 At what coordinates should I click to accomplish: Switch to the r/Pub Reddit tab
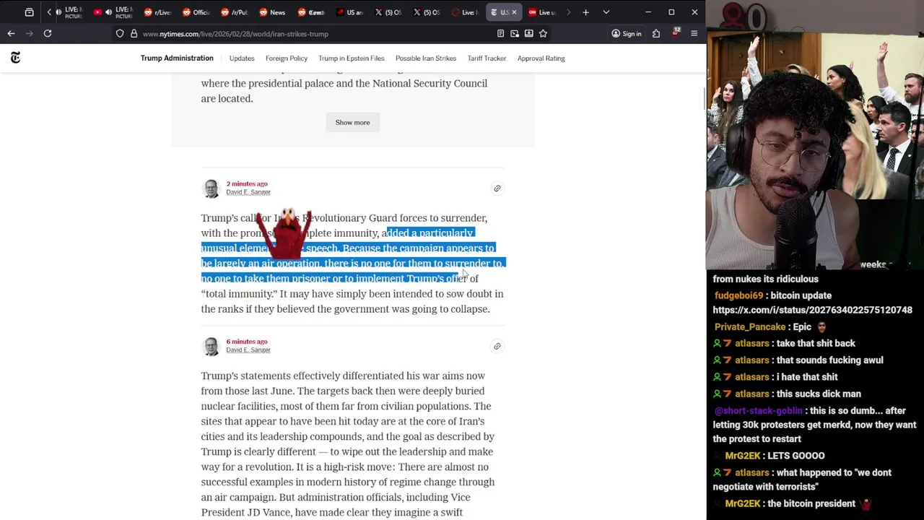pyautogui.click(x=234, y=12)
